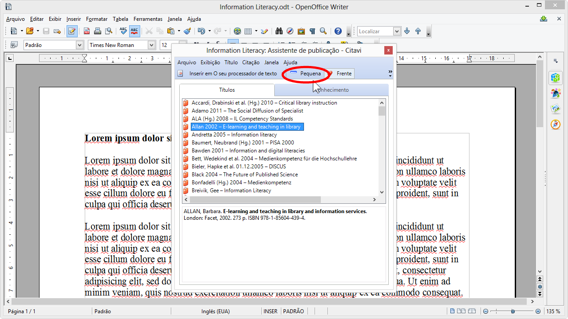The width and height of the screenshot is (568, 319).
Task: Click zoom in plus button
Action: point(538,311)
